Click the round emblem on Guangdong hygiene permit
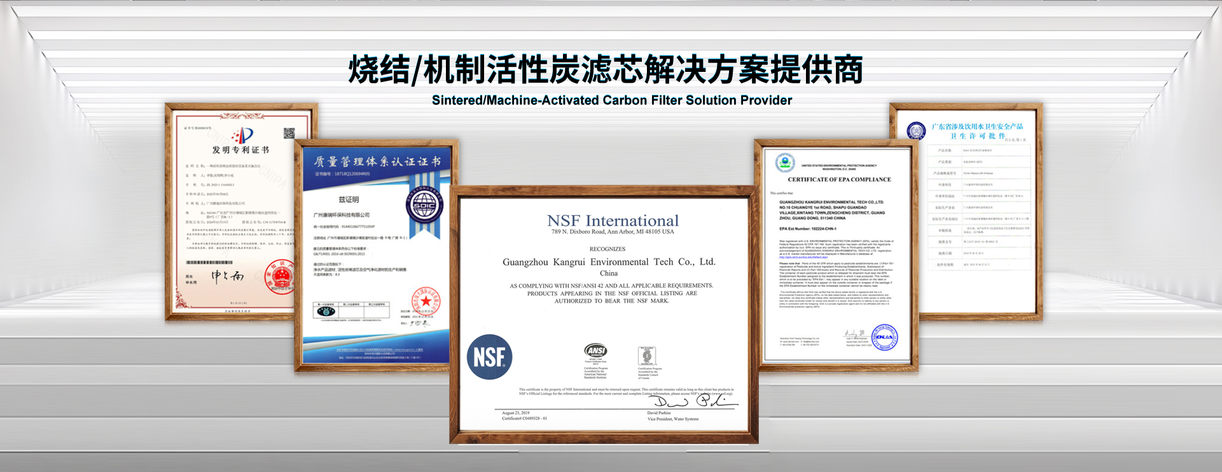The width and height of the screenshot is (1222, 472). [916, 131]
